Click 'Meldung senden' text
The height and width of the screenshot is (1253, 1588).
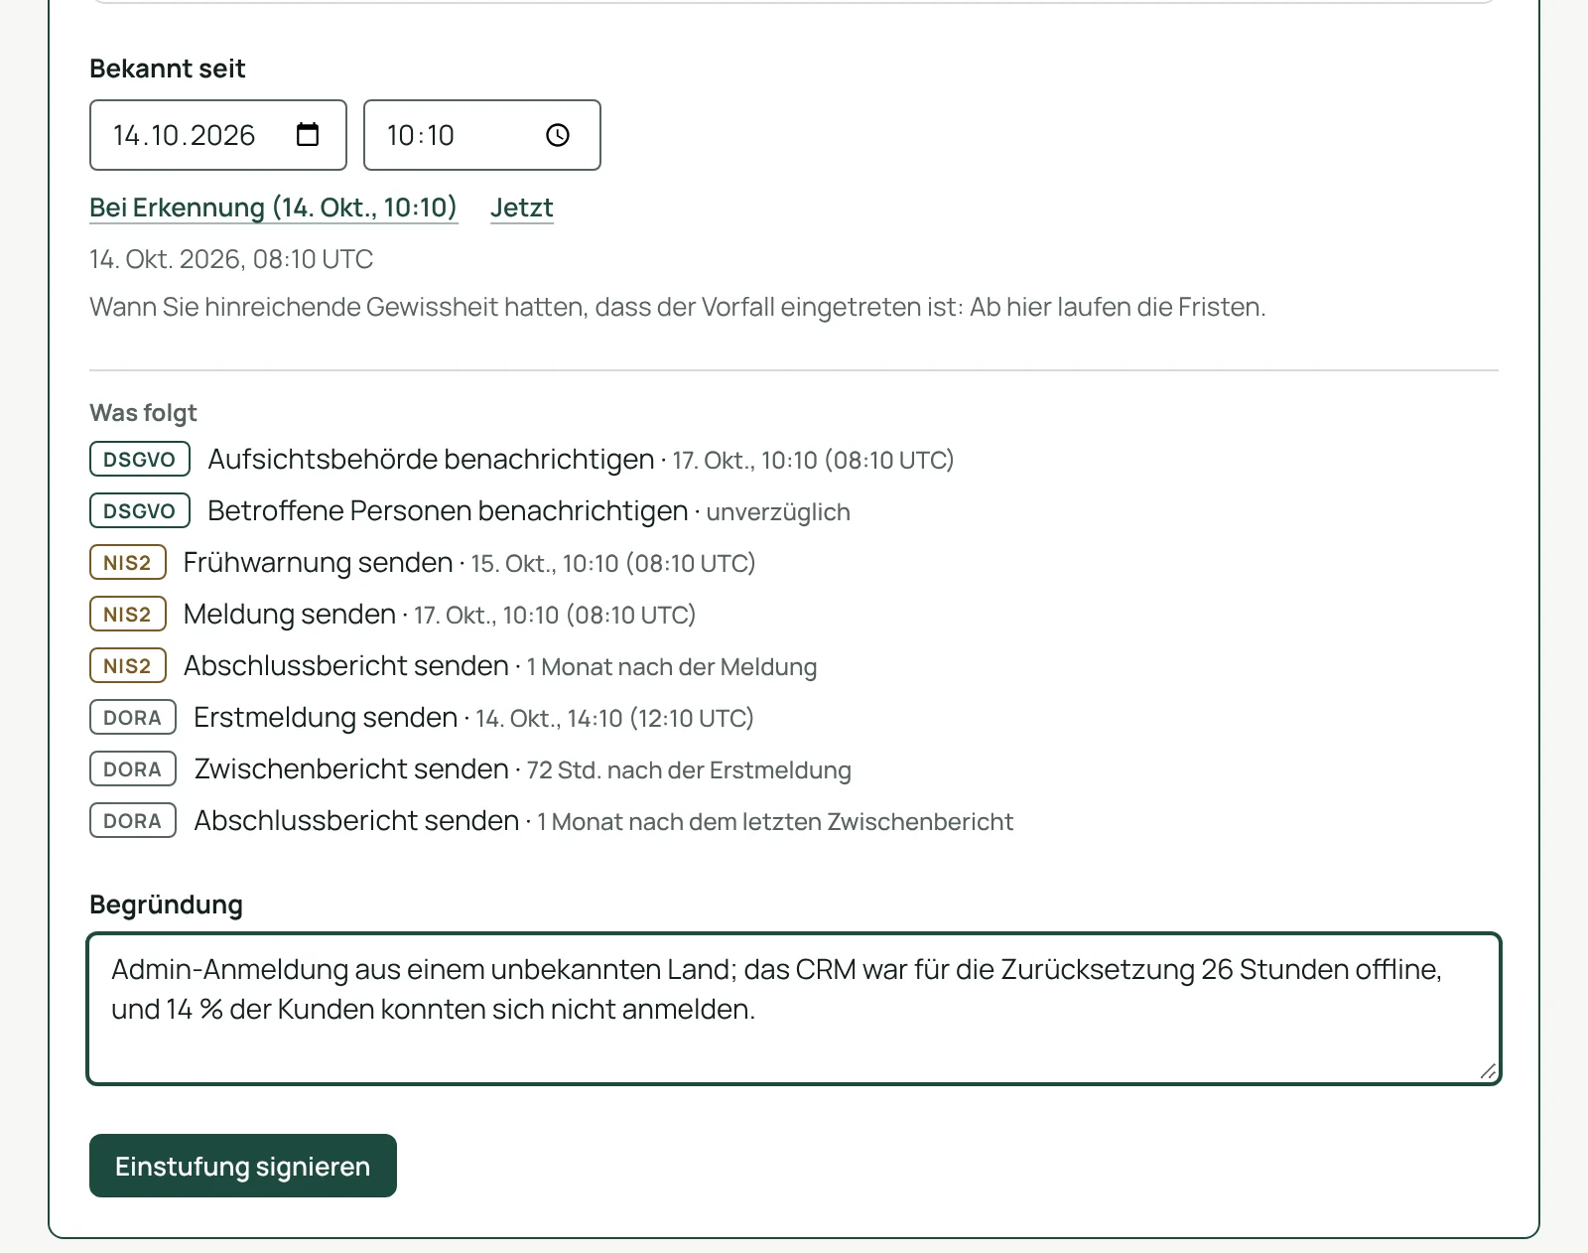[x=290, y=615]
